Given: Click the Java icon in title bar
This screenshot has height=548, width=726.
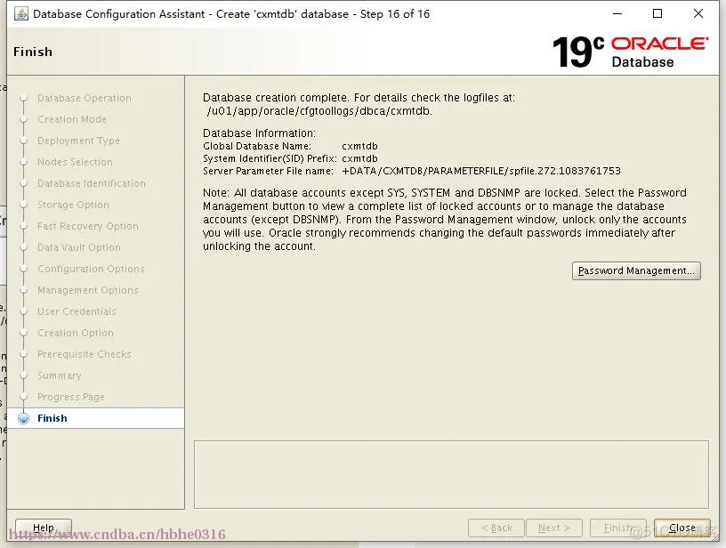Looking at the screenshot, I should tap(20, 14).
